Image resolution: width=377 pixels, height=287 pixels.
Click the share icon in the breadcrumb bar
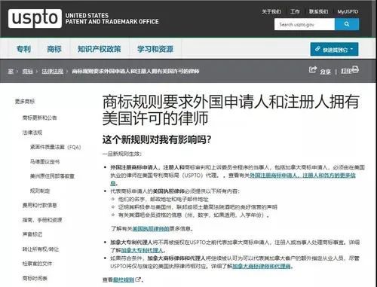313,69
